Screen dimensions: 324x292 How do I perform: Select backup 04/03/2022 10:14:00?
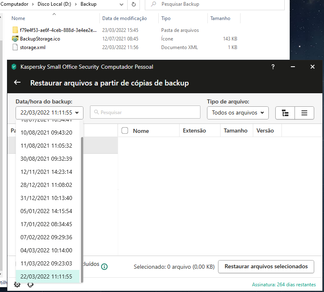pyautogui.click(x=47, y=250)
